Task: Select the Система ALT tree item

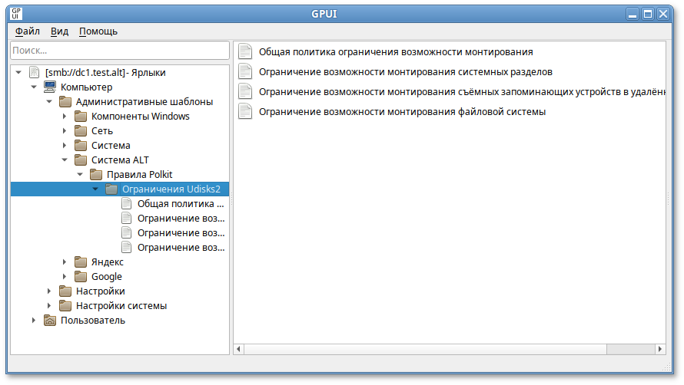Action: (120, 160)
